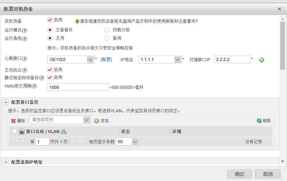The height and width of the screenshot is (181, 287).
Task: Collapse the 配置接口监控 section
Action: (x=6, y=102)
